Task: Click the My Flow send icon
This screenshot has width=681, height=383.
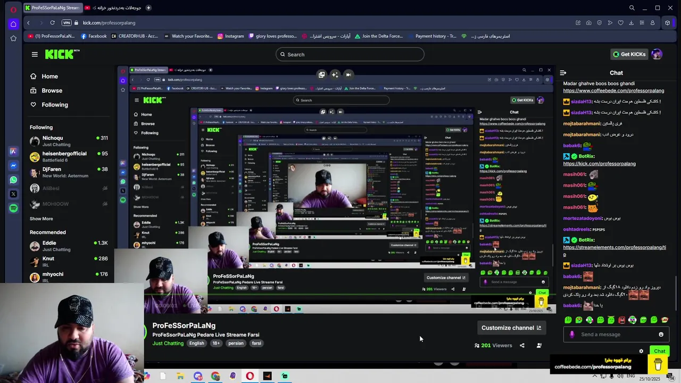Action: pyautogui.click(x=610, y=23)
